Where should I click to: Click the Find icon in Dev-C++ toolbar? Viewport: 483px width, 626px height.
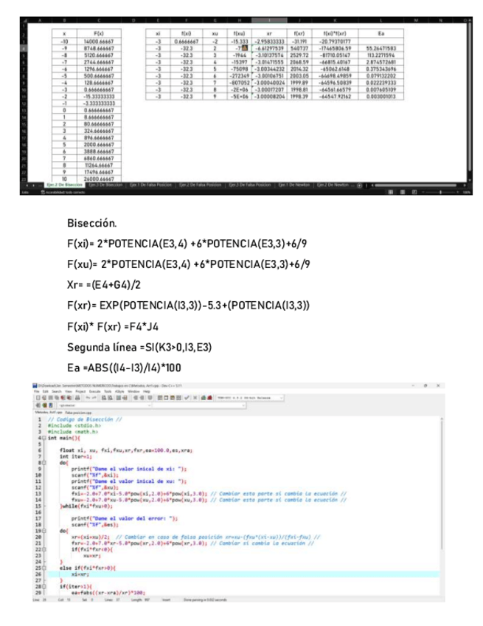coord(104,398)
